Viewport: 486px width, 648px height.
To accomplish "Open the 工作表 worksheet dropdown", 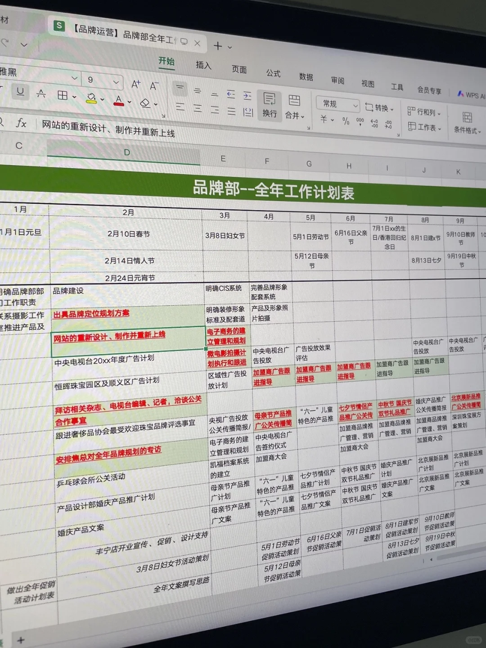I will [x=424, y=127].
